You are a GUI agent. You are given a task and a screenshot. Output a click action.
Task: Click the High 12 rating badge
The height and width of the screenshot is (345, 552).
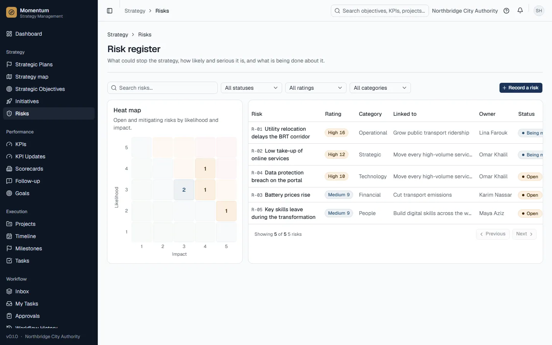(336, 154)
